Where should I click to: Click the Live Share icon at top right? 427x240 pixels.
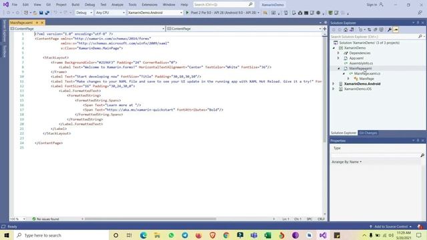[x=420, y=13]
